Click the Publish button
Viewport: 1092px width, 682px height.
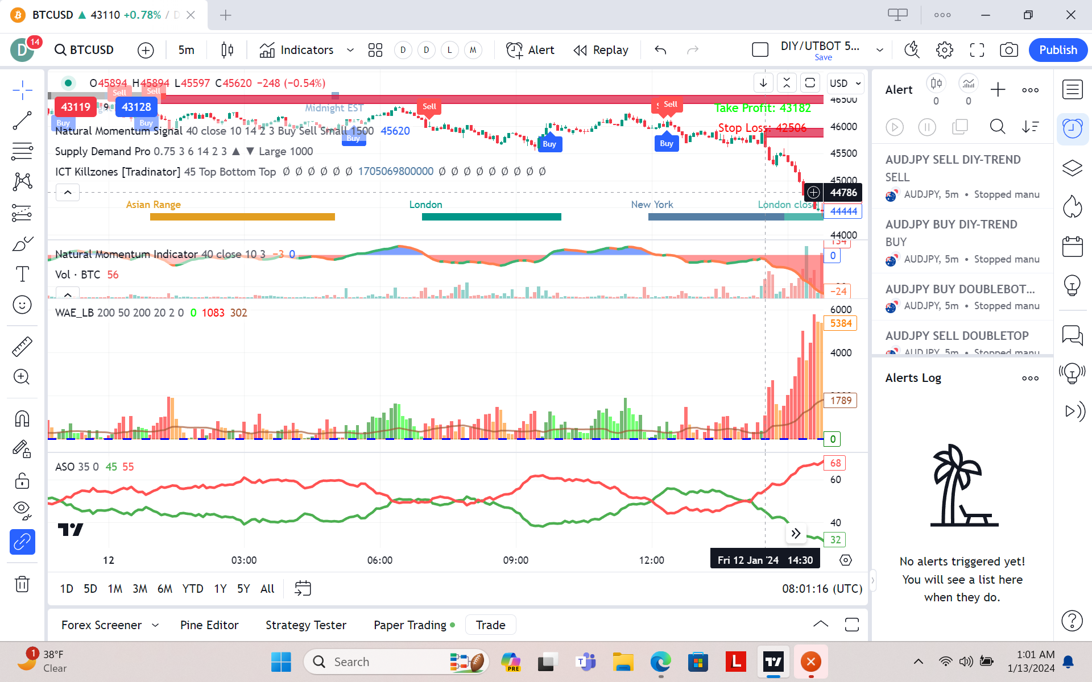(1058, 50)
